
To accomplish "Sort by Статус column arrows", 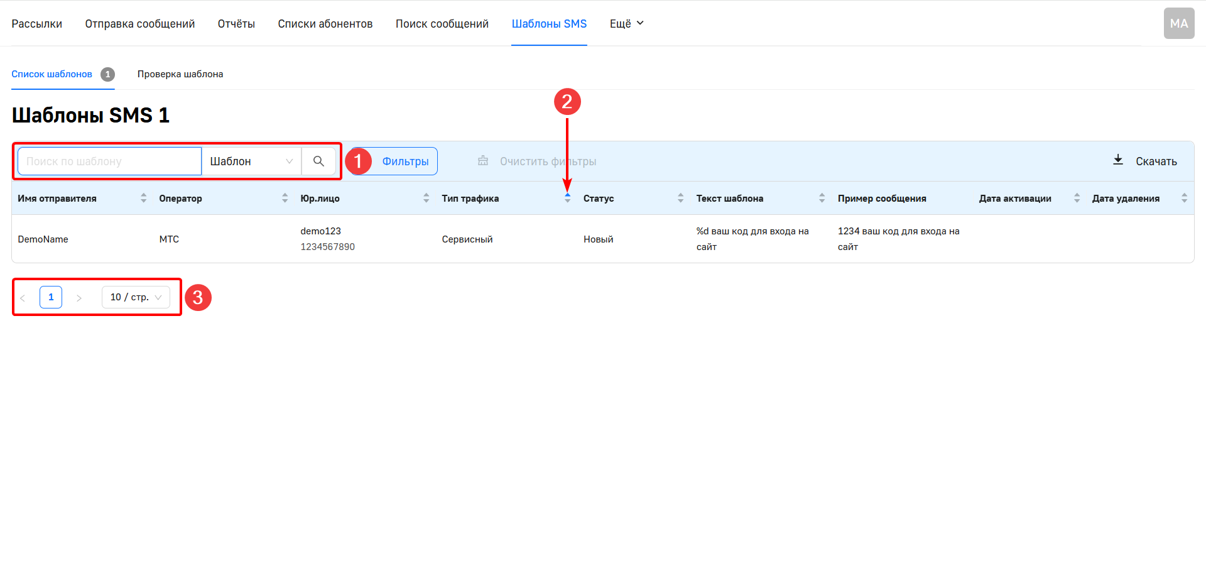I will pos(681,199).
